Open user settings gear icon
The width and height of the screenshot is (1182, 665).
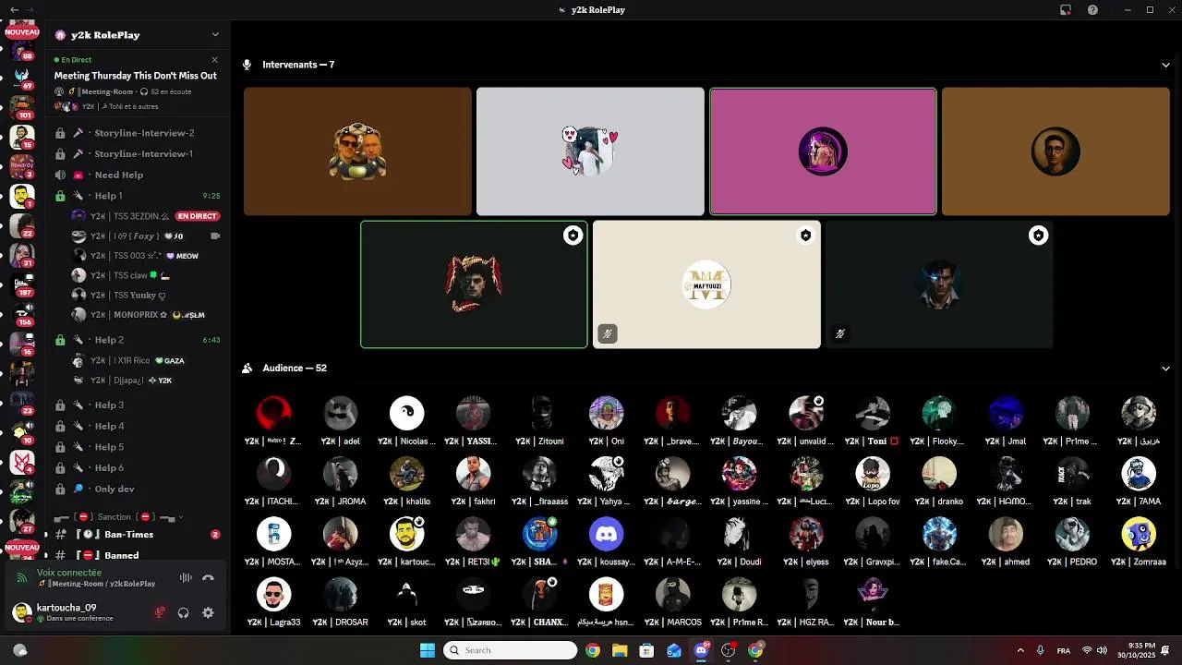208,612
